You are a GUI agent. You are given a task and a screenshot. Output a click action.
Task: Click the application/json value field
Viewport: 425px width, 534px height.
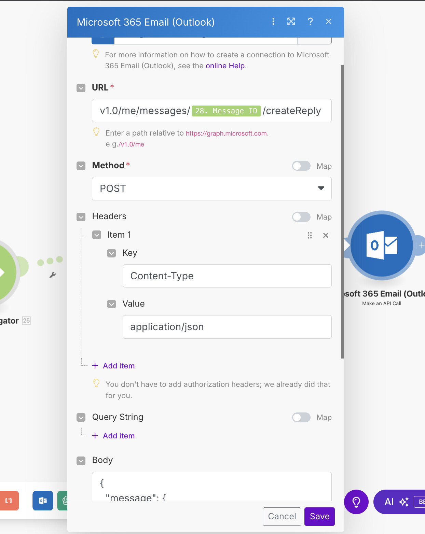[227, 327]
